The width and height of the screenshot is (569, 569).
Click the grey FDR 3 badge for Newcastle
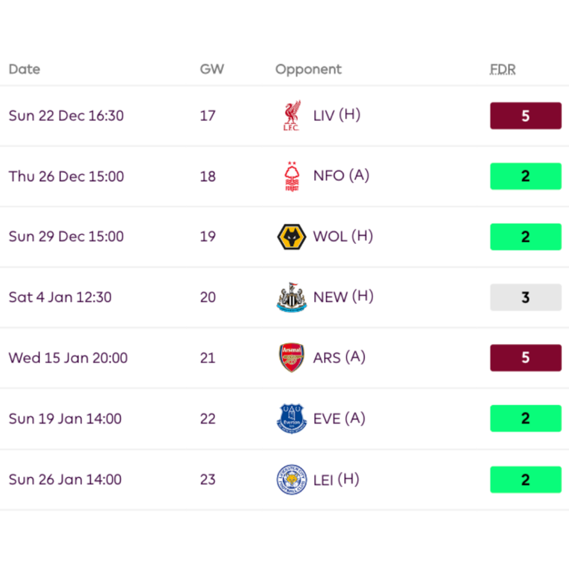525,297
